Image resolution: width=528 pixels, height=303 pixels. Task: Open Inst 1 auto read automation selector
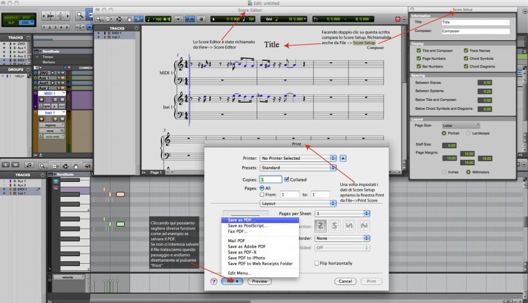pyautogui.click(x=54, y=137)
